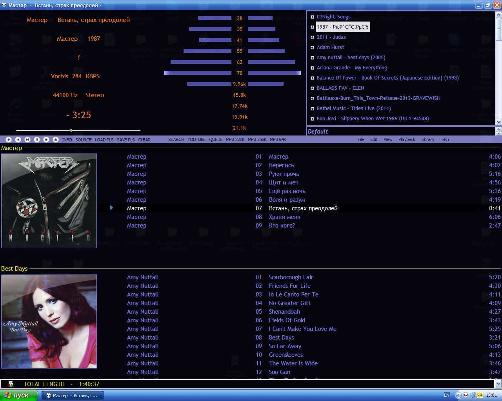Screen dimensions: 502x401
Task: Stop playback with the stop icon
Action: [46, 139]
